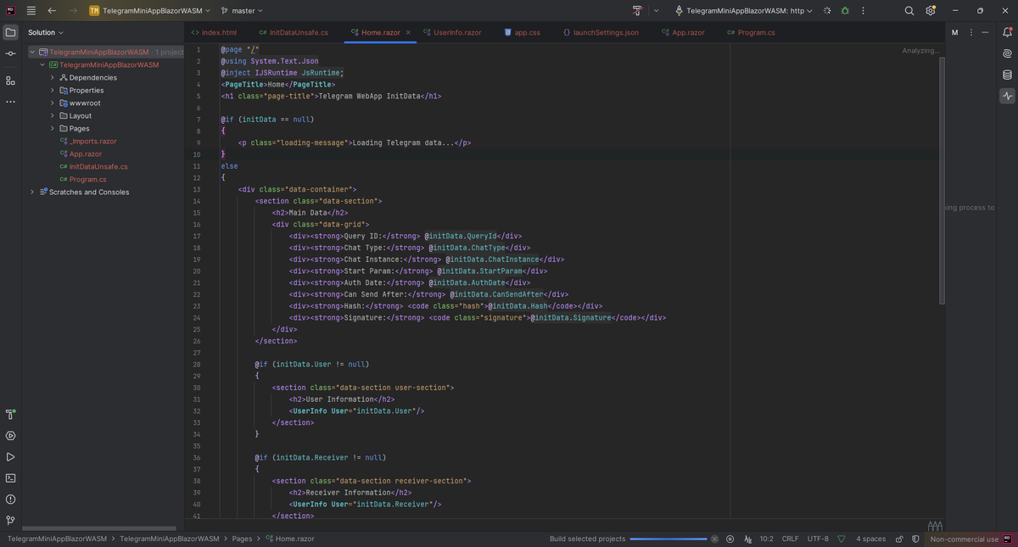Open the Commit tool window
This screenshot has width=1018, height=547.
click(10, 53)
